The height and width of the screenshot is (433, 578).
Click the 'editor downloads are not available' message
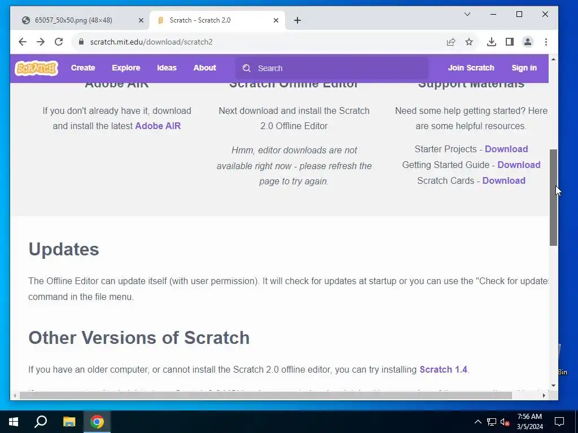tap(294, 166)
